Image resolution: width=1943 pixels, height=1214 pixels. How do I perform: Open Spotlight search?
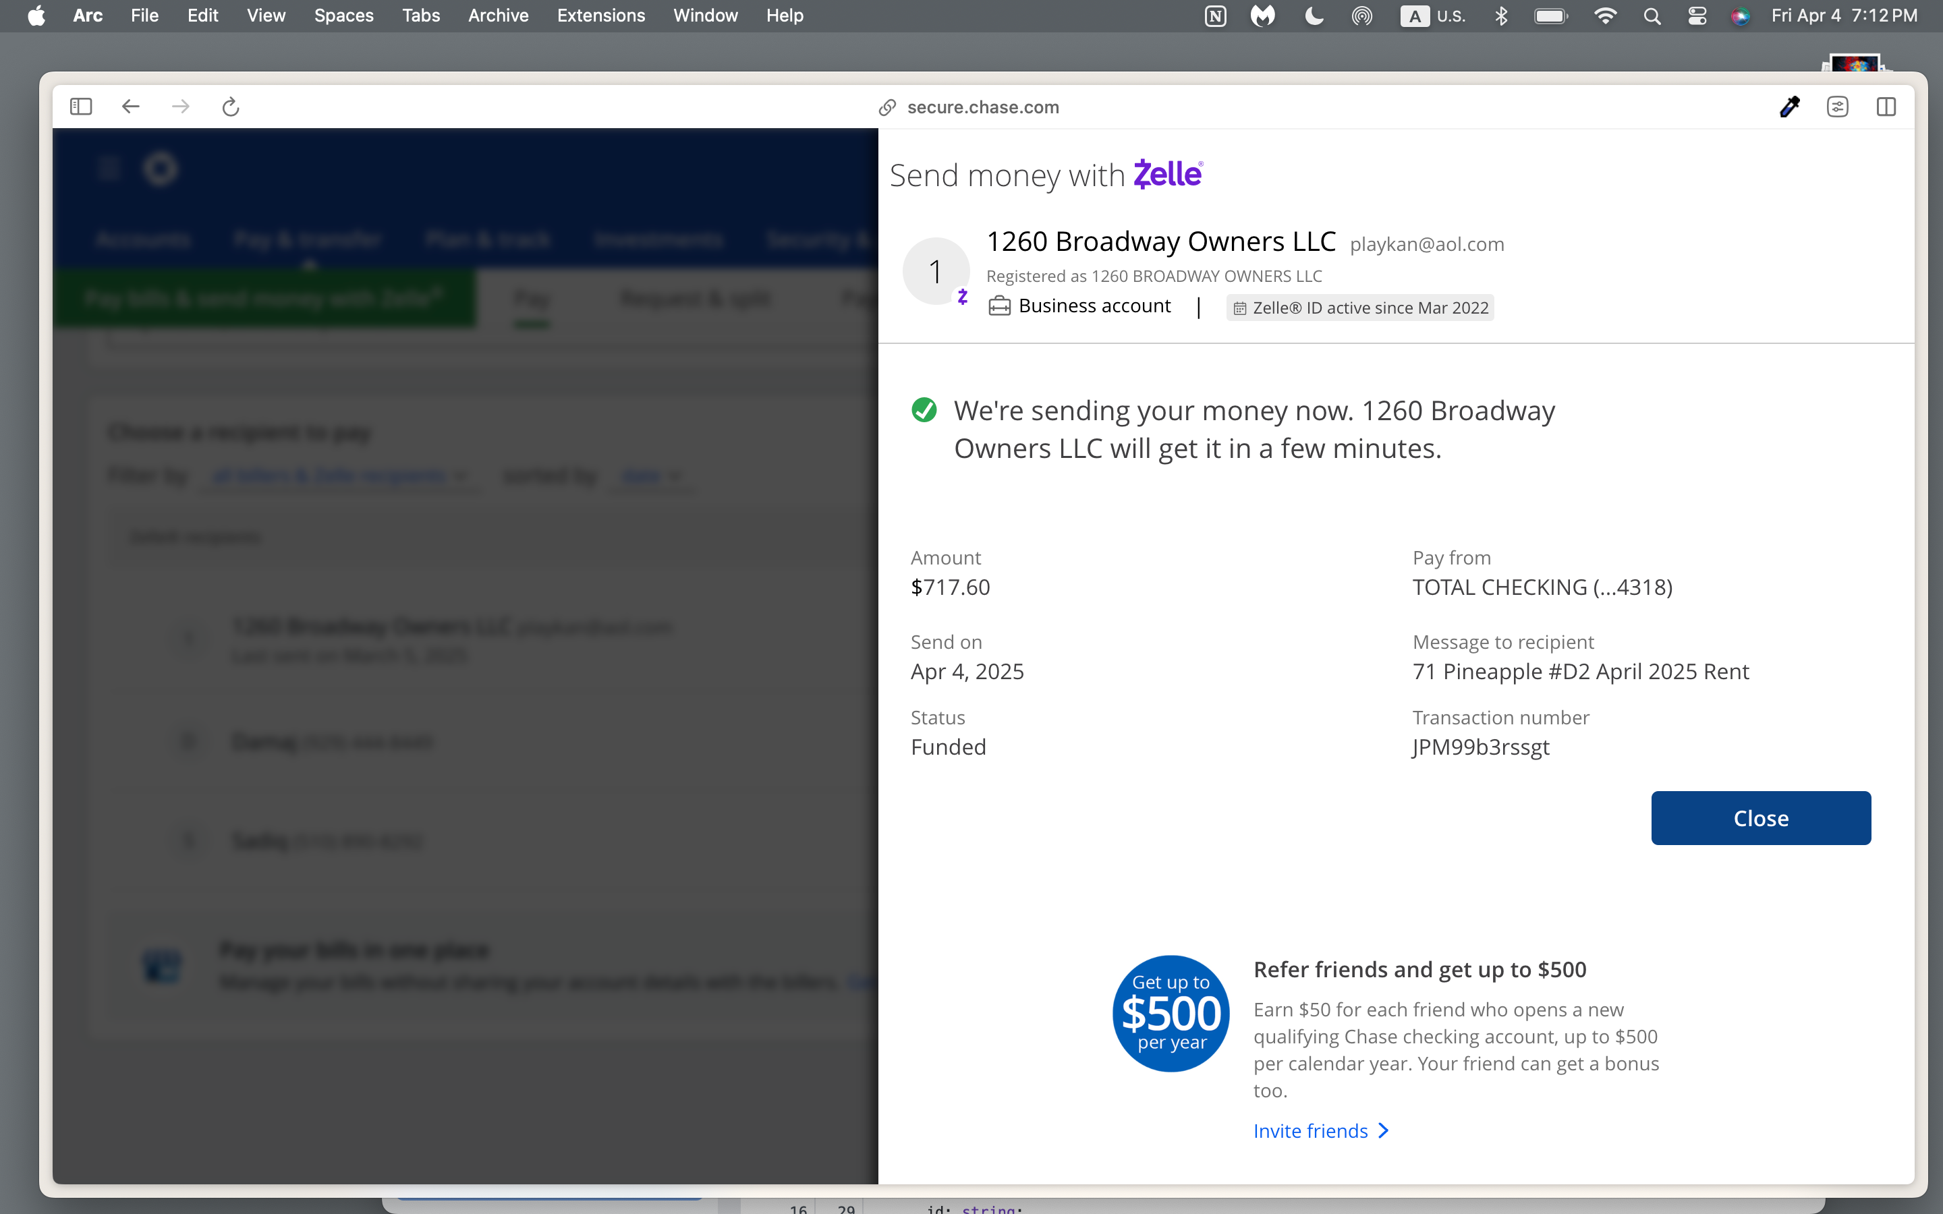(x=1652, y=16)
